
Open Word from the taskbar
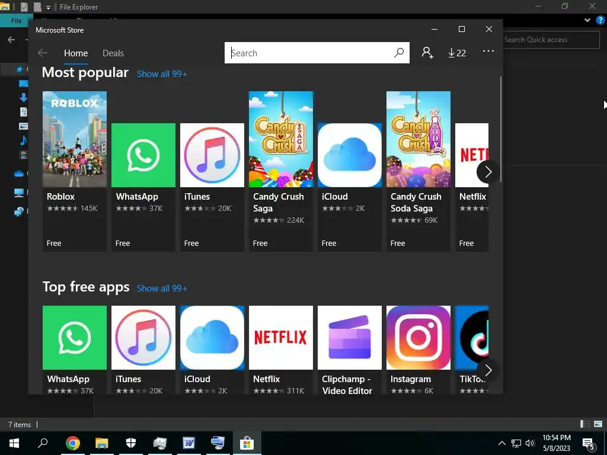pos(189,443)
